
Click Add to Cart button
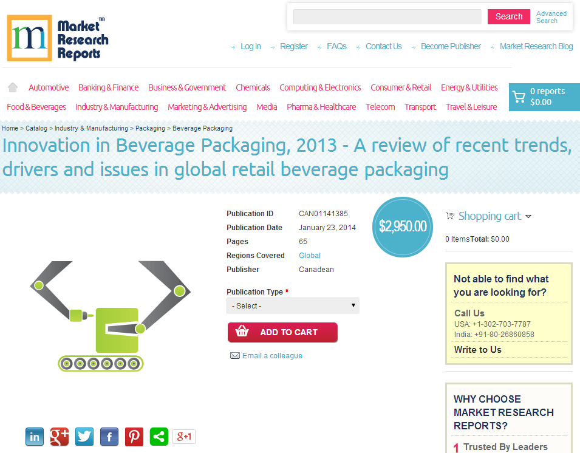(x=282, y=332)
